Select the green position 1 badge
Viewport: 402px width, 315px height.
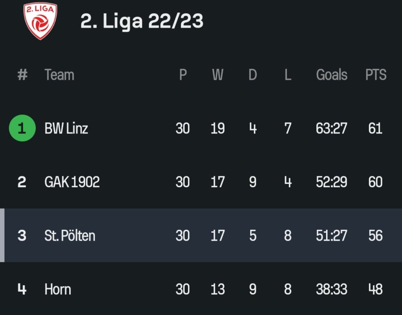[22, 129]
